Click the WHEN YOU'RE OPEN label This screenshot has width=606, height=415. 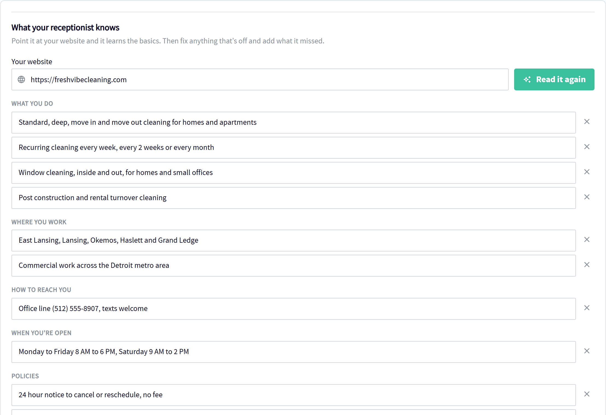pyautogui.click(x=41, y=333)
